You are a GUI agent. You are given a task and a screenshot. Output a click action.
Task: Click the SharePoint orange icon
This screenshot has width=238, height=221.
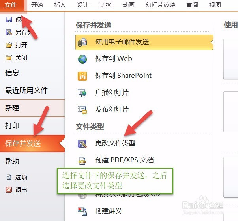pyautogui.click(x=82, y=76)
